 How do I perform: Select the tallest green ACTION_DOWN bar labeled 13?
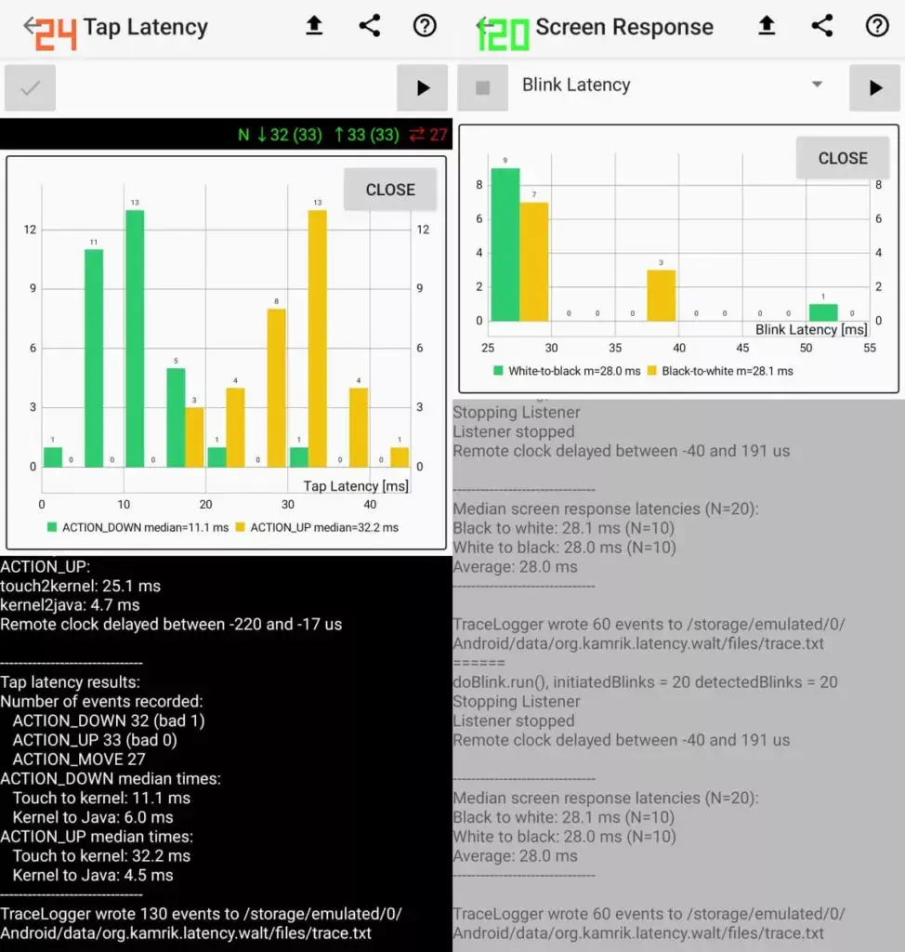(135, 338)
